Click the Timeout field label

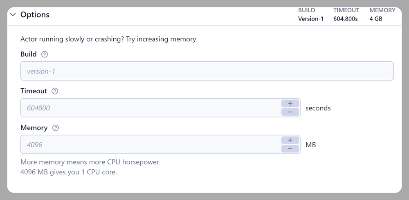click(34, 91)
